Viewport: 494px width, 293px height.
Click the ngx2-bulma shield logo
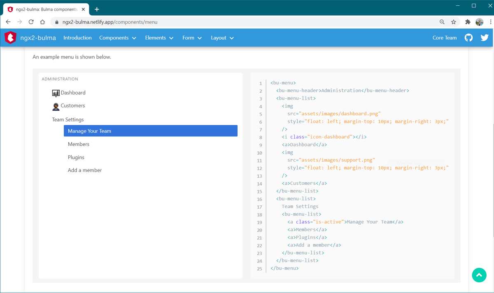10,37
